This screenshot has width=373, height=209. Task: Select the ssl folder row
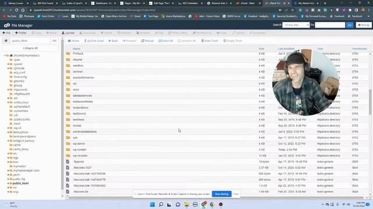tap(217, 84)
